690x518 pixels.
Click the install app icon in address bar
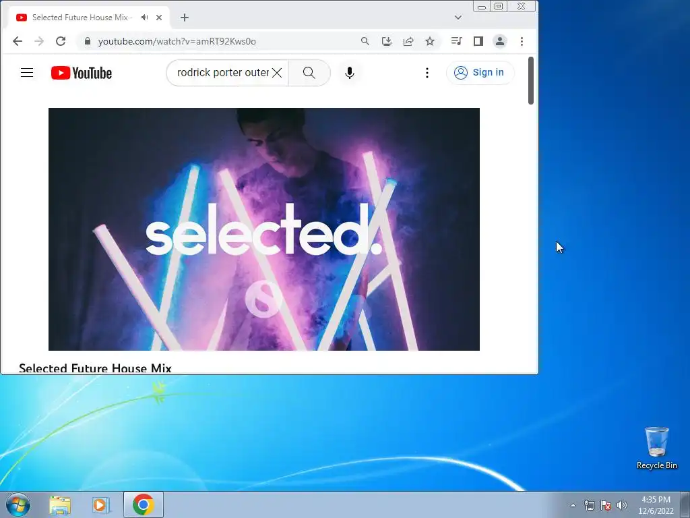pyautogui.click(x=386, y=41)
